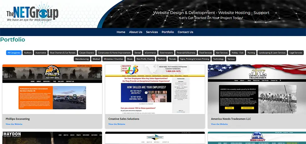This screenshot has width=306, height=144.
Task: Show eCommerce portfolio items
Action: coord(150,53)
